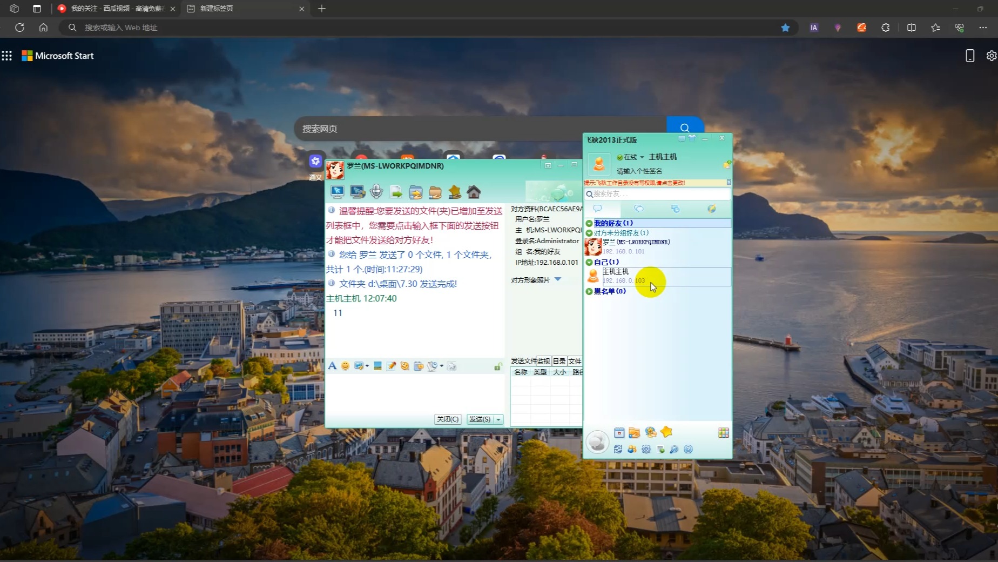This screenshot has width=998, height=562.
Task: Click the round chat bubble main menu button
Action: click(597, 441)
